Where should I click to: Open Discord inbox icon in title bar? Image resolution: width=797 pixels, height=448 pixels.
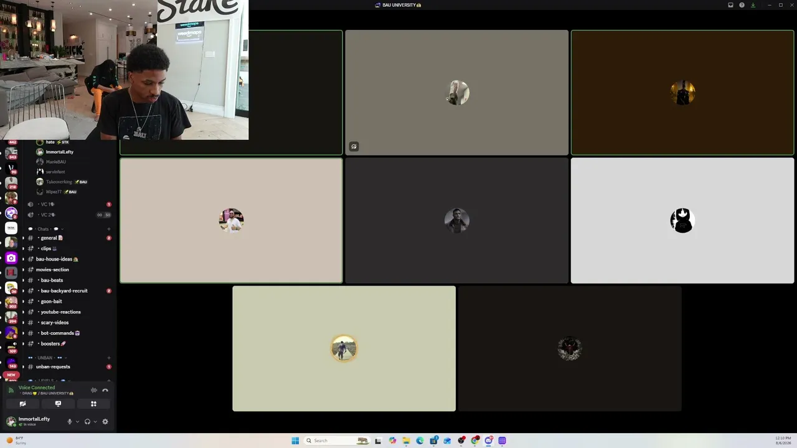[x=730, y=5]
